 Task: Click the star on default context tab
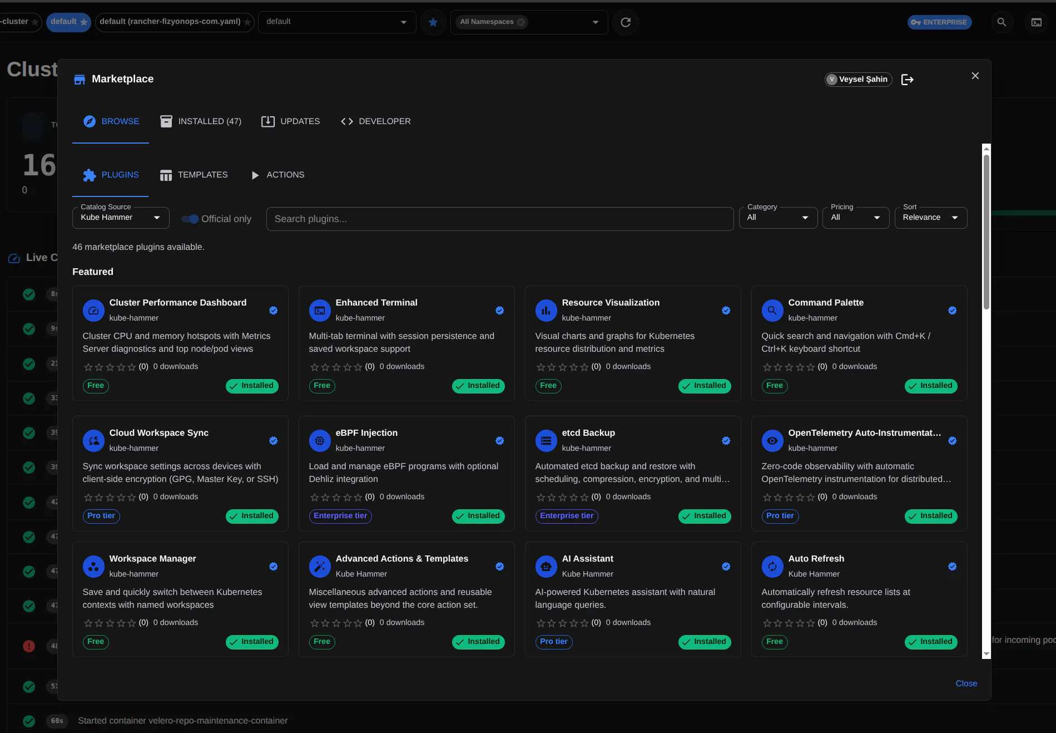tap(84, 22)
